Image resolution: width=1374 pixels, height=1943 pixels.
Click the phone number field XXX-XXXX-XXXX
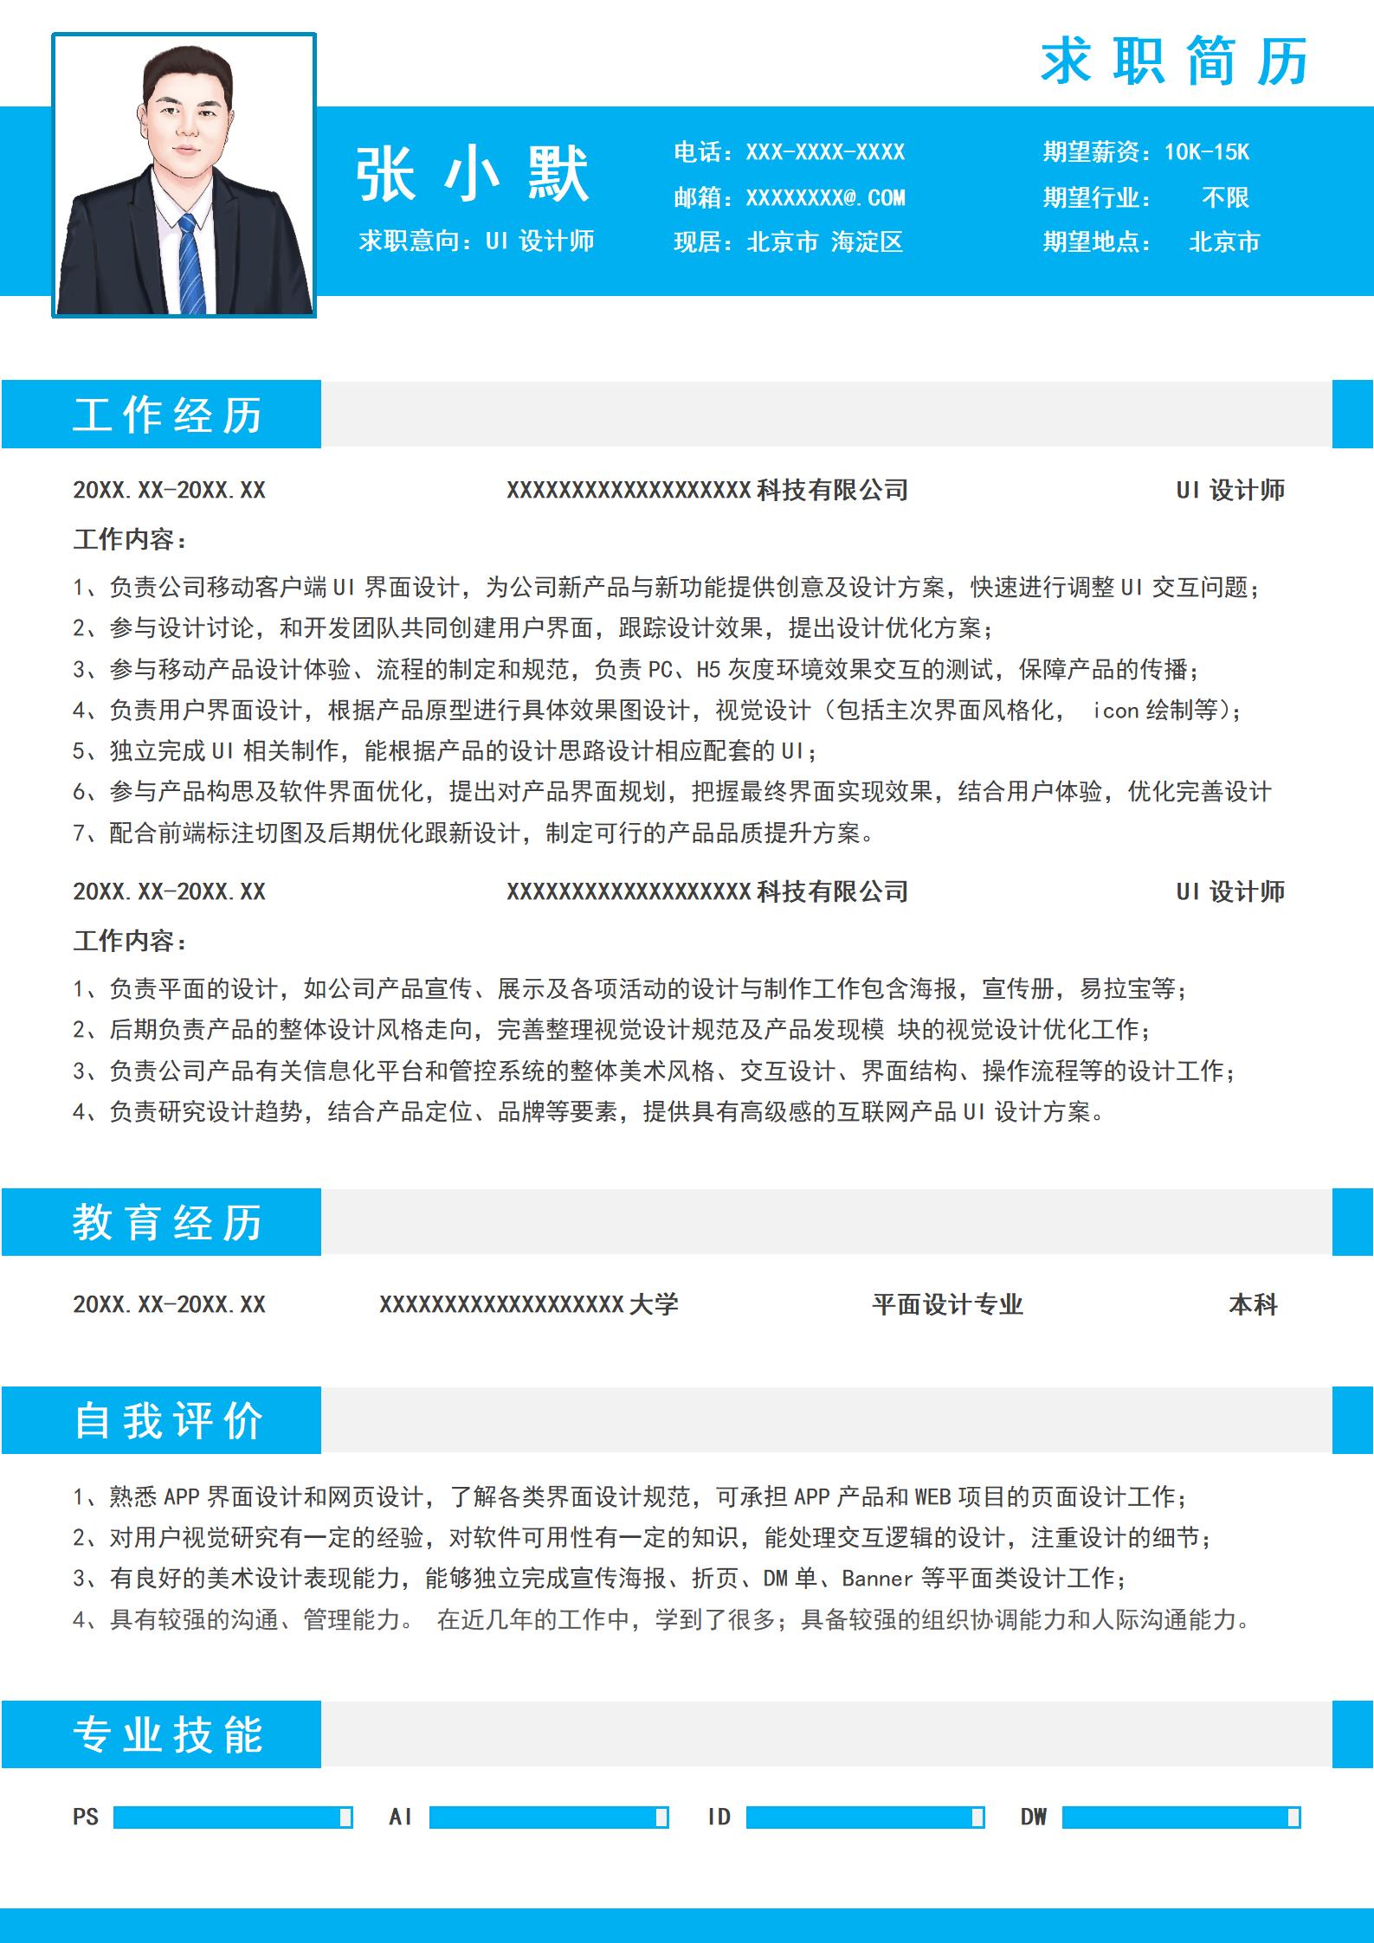pyautogui.click(x=825, y=152)
